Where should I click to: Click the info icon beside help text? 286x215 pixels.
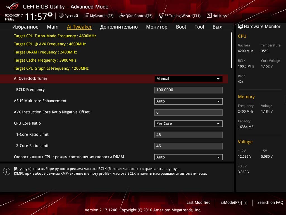coord(7,171)
